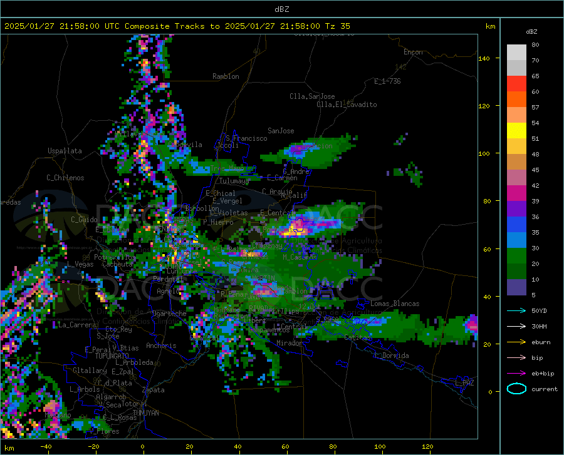Click the 'dBZ' heading above the color scale
The height and width of the screenshot is (455, 564).
531,31
